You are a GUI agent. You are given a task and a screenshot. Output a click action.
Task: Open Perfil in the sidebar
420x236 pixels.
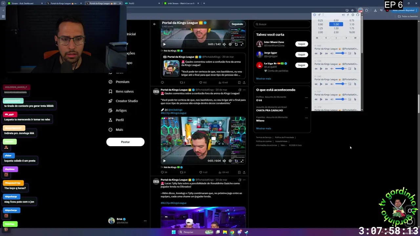[116, 120]
